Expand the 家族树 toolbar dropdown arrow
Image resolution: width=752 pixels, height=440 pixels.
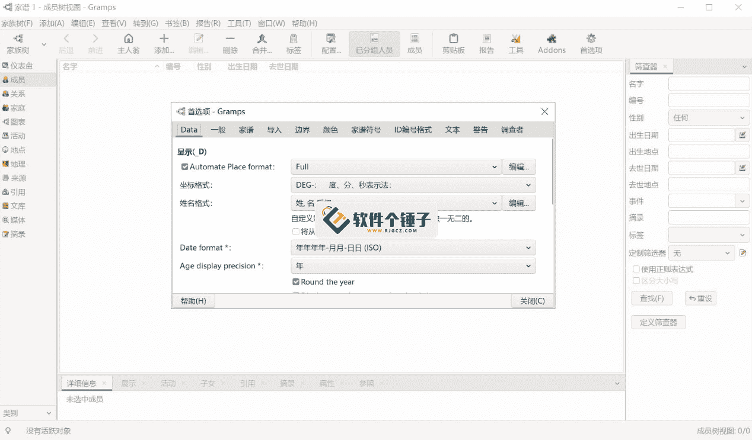coord(44,44)
